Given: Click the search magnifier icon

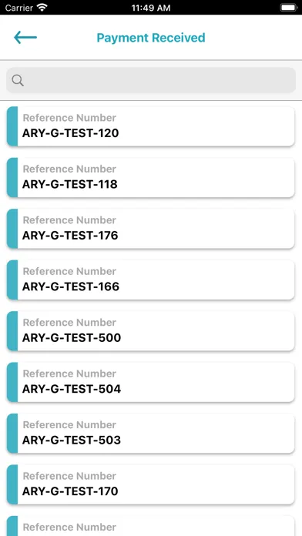Looking at the screenshot, I should point(18,80).
